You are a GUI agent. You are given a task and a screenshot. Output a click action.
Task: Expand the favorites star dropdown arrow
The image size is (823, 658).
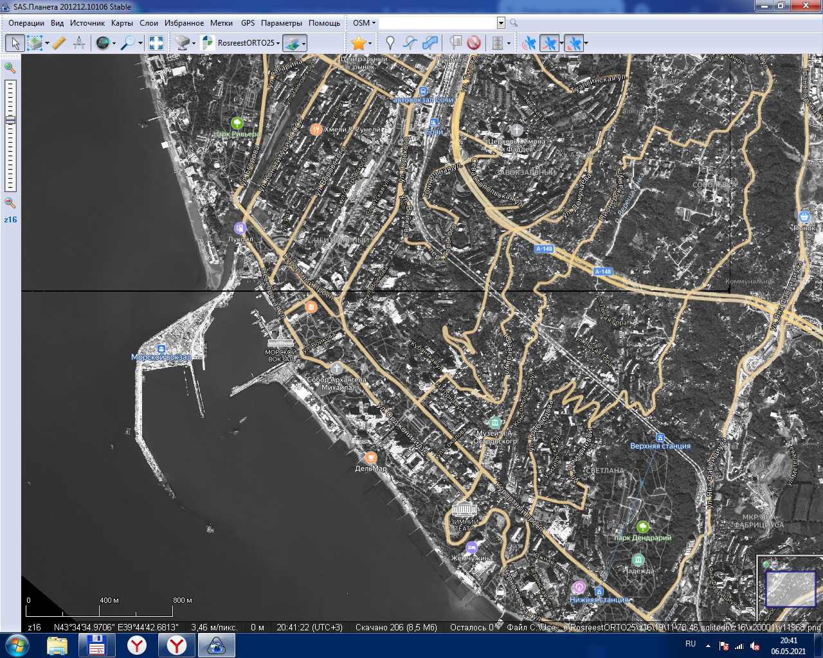click(371, 43)
